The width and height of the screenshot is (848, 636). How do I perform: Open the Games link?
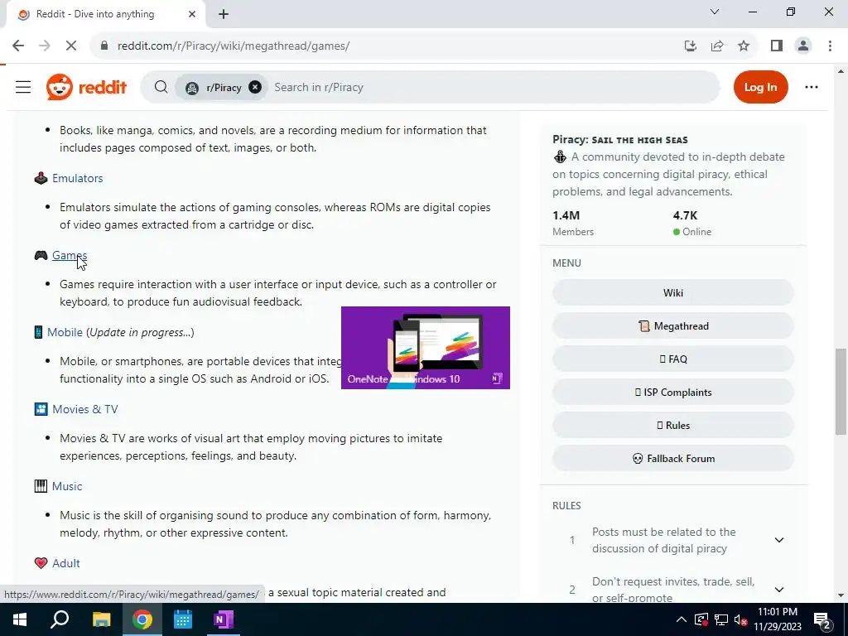pos(70,255)
